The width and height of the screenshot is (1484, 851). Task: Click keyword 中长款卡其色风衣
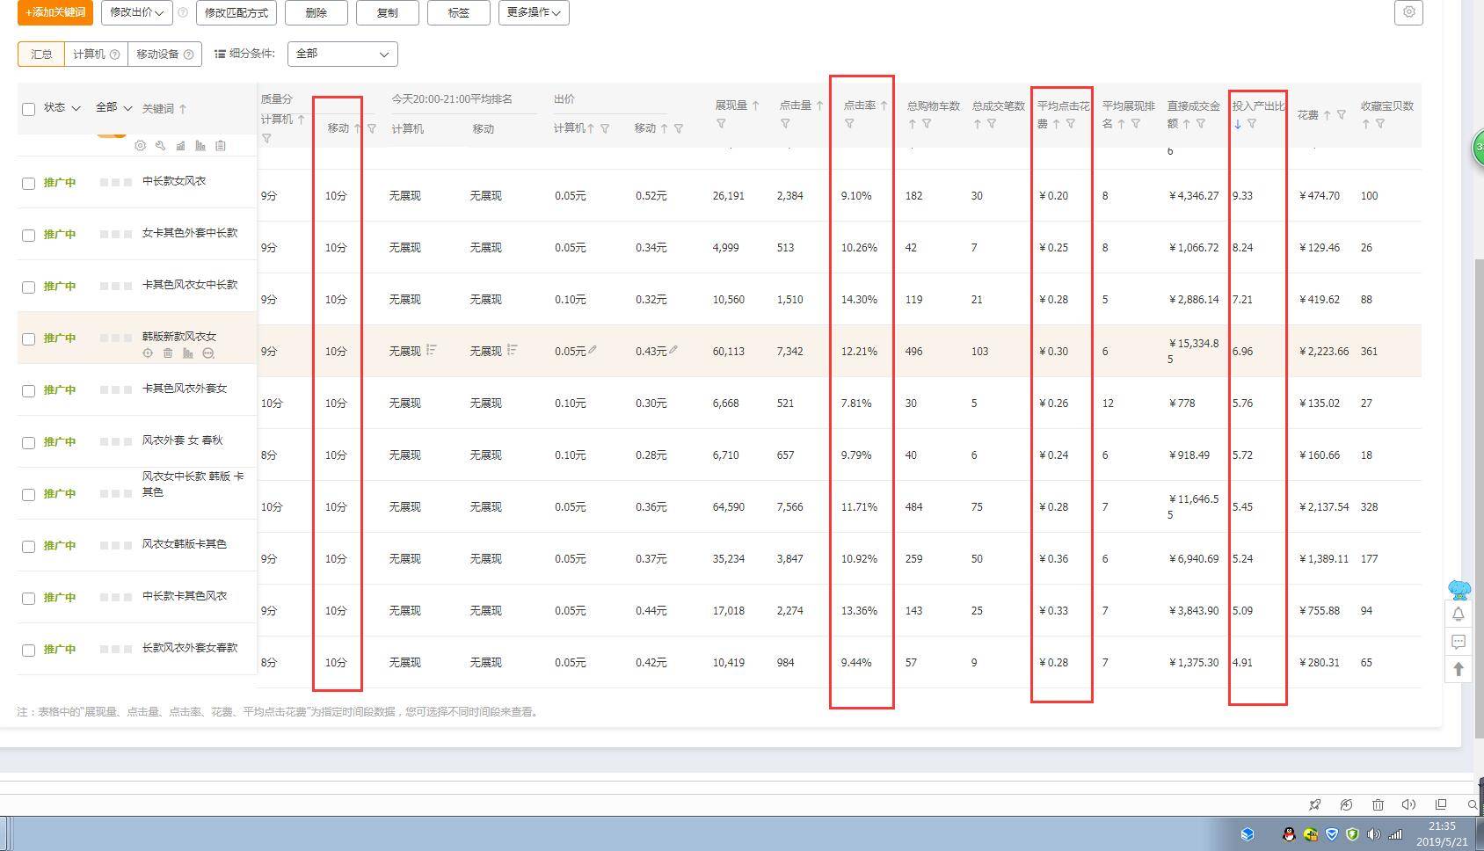185,595
